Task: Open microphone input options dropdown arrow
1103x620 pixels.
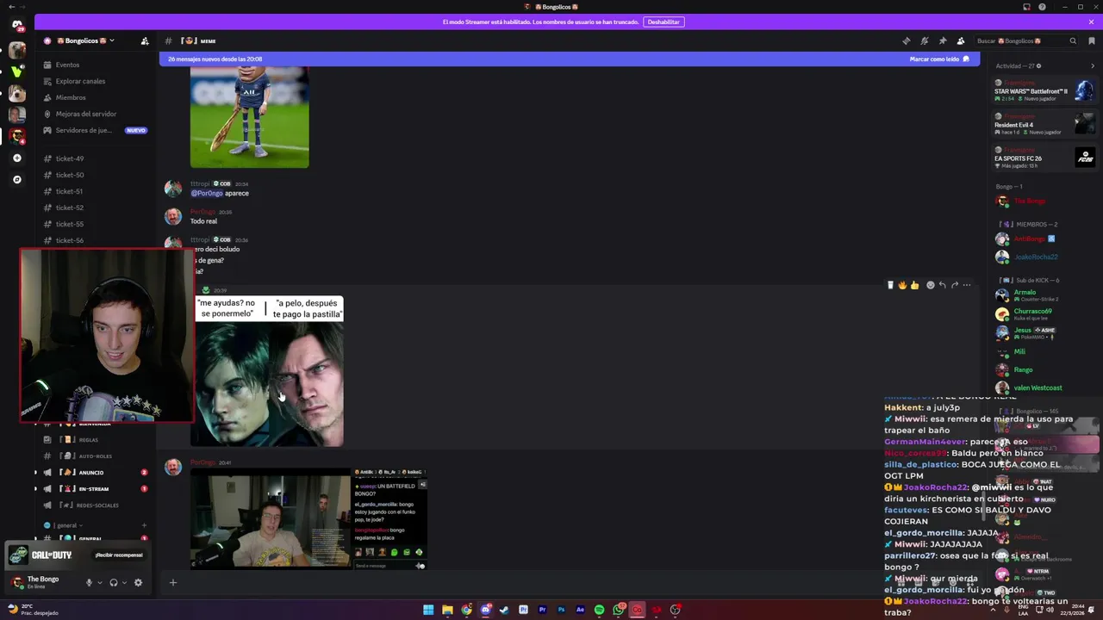Action: click(99, 583)
